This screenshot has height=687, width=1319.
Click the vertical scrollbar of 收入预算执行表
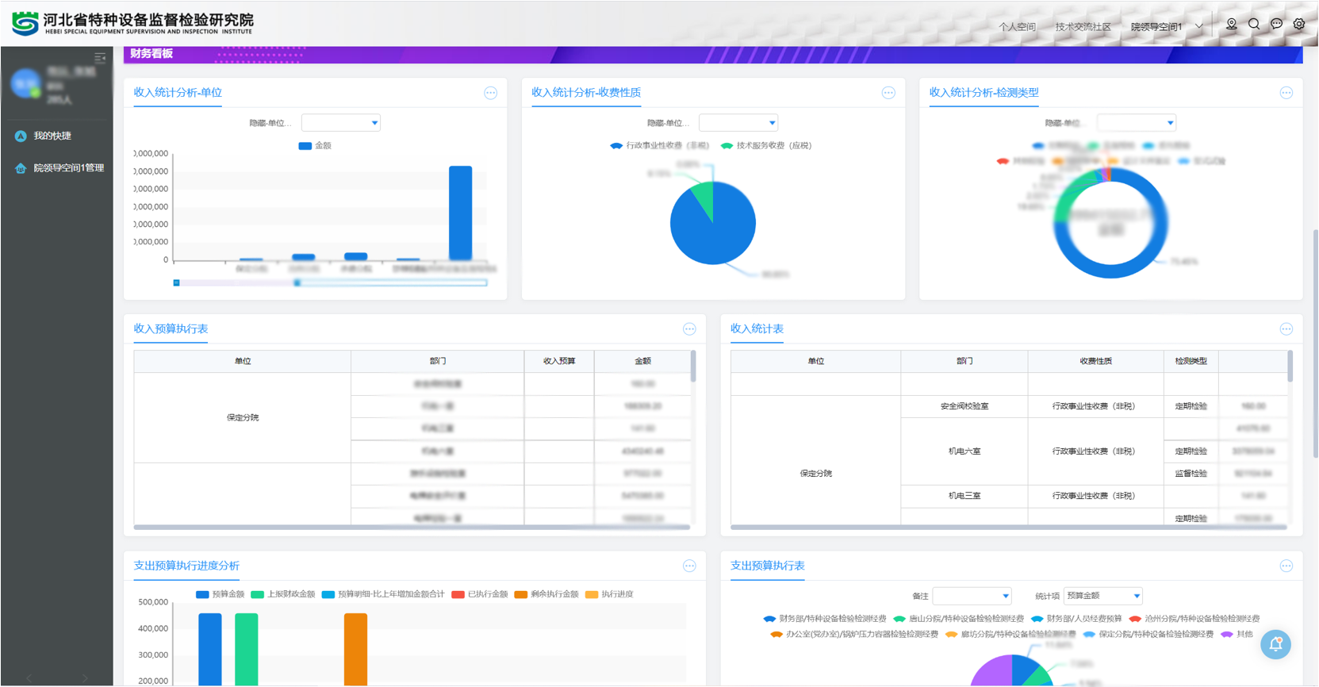tap(693, 367)
